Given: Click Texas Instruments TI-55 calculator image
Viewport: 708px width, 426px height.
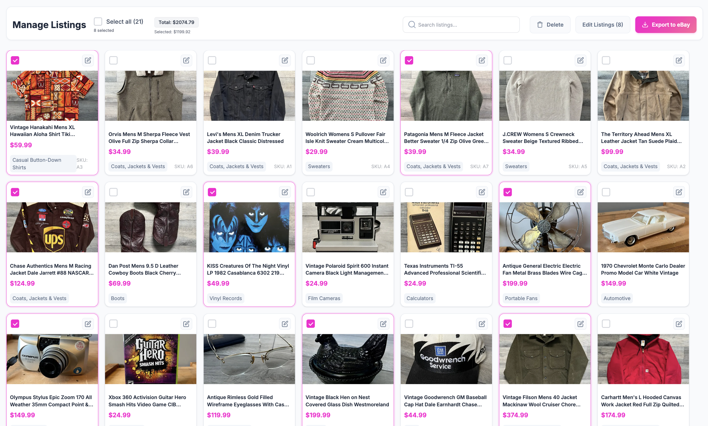Looking at the screenshot, I should click(446, 227).
